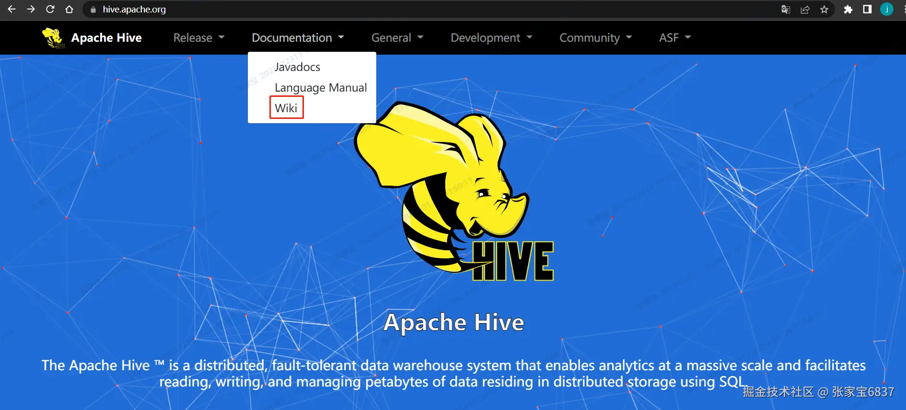Expand the General dropdown menu
This screenshot has width=906, height=410.
397,38
